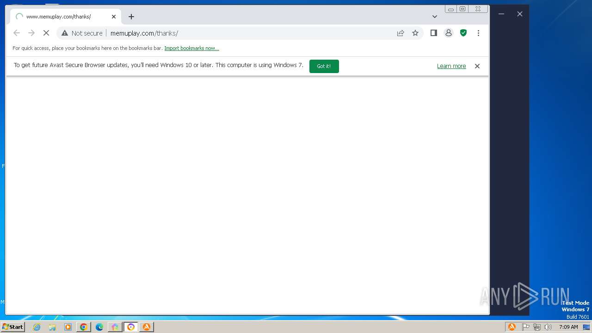
Task: Close the dark background window
Action: (520, 14)
